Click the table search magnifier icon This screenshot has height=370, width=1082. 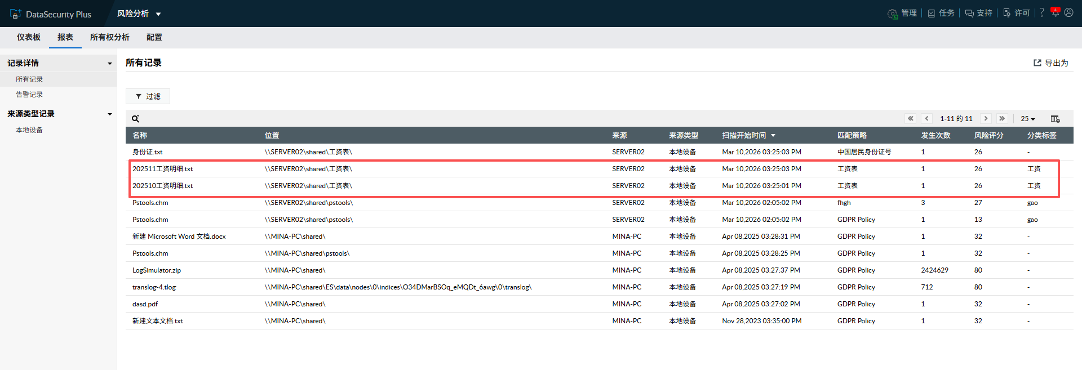click(x=135, y=119)
